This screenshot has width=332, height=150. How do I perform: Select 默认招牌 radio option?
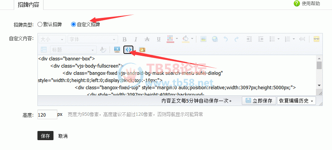(x=40, y=24)
